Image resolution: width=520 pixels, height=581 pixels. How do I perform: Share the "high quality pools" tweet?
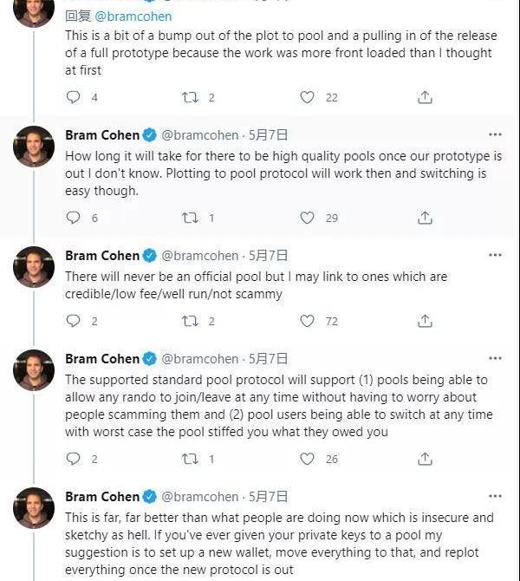pos(425,218)
